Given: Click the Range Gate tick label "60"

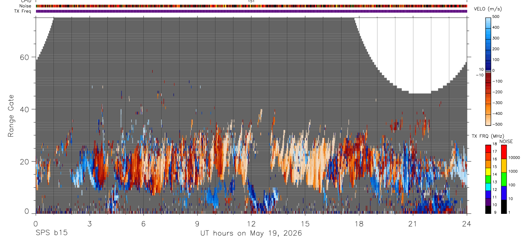Looking at the screenshot, I should [25, 57].
